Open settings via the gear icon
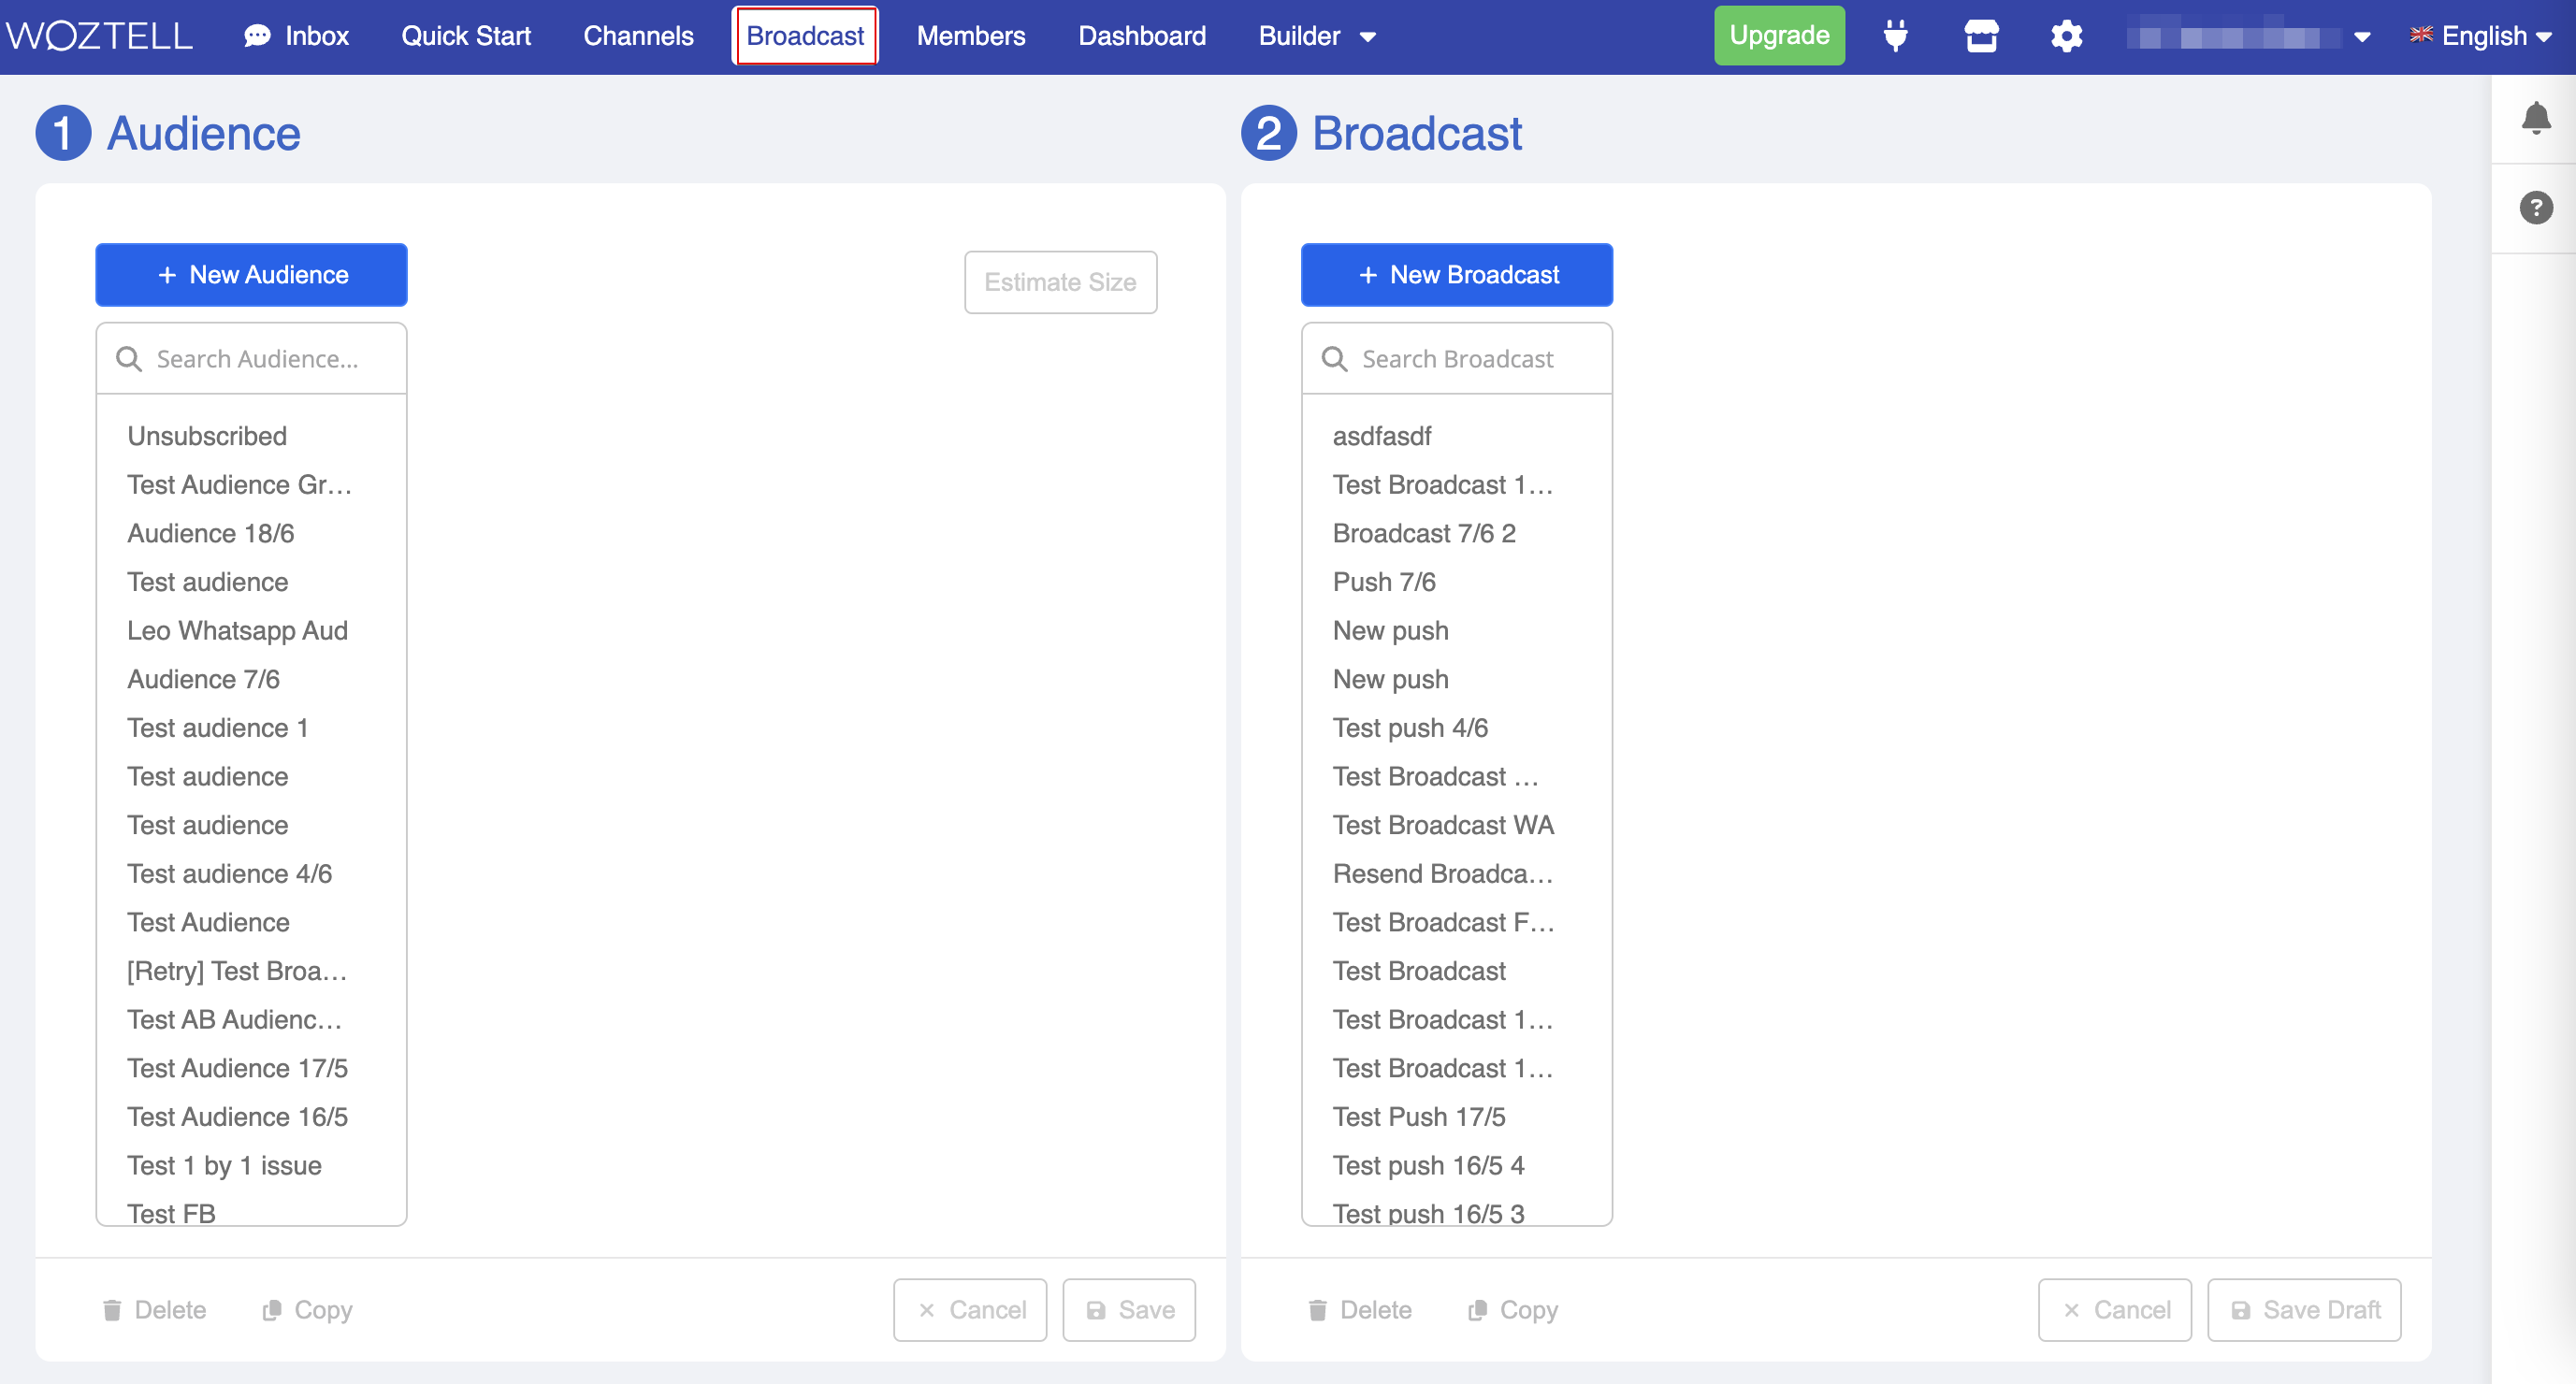 coord(2065,35)
